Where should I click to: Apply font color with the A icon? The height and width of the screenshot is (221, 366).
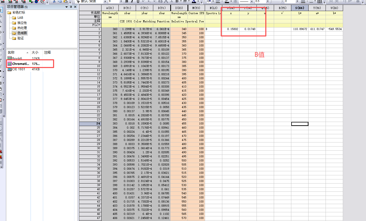[194, 1]
